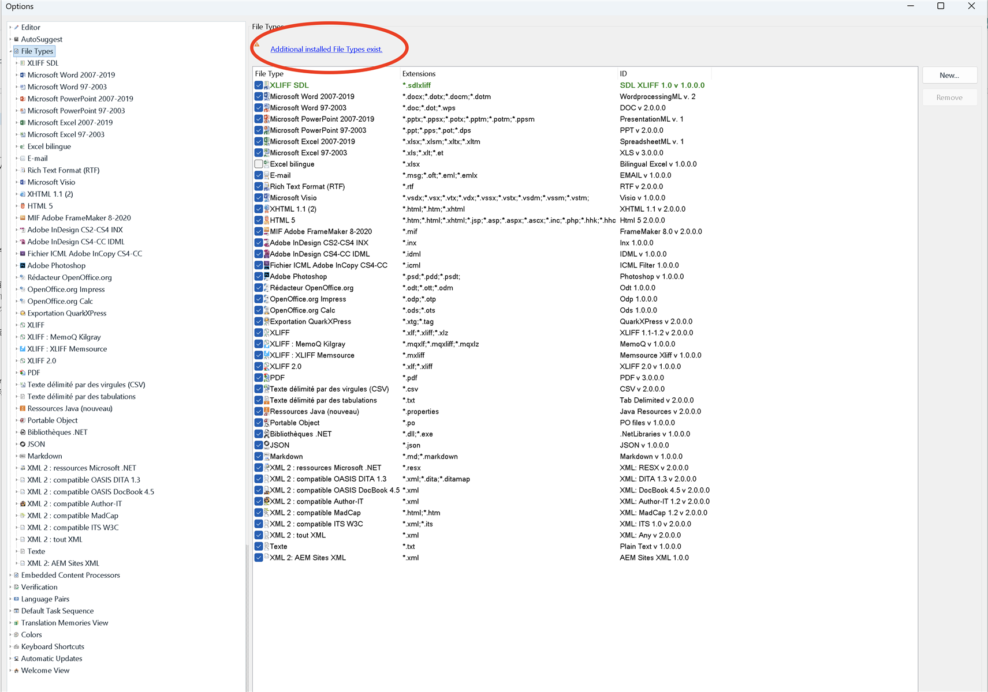
Task: Click the Photoshop v 1.0.0.0 ID cell
Action: (652, 276)
